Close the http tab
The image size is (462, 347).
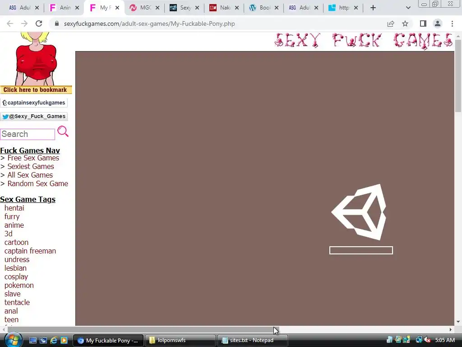coord(356,8)
